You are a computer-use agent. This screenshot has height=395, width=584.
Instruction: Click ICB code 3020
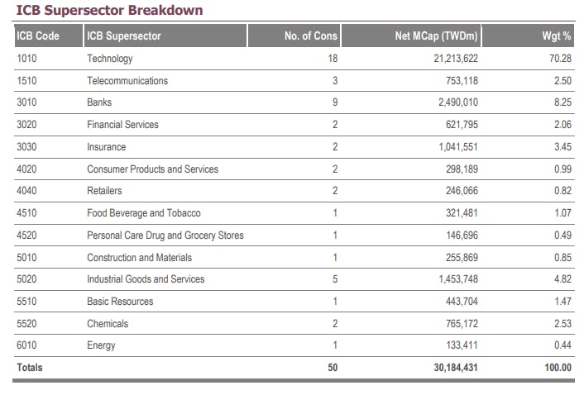click(x=27, y=125)
